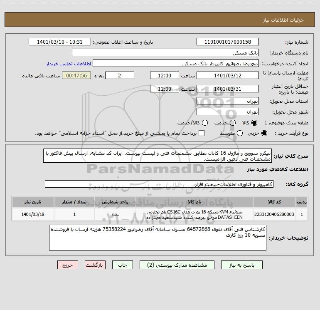Click the پاسخ به نیاز button

(240, 265)
